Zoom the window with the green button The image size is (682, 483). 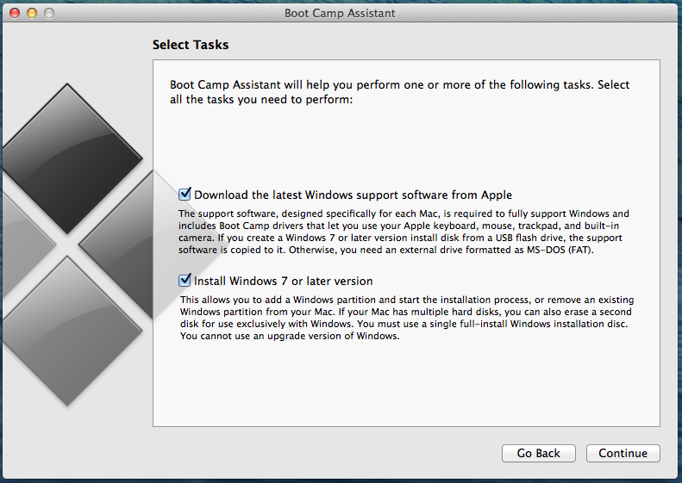48,13
